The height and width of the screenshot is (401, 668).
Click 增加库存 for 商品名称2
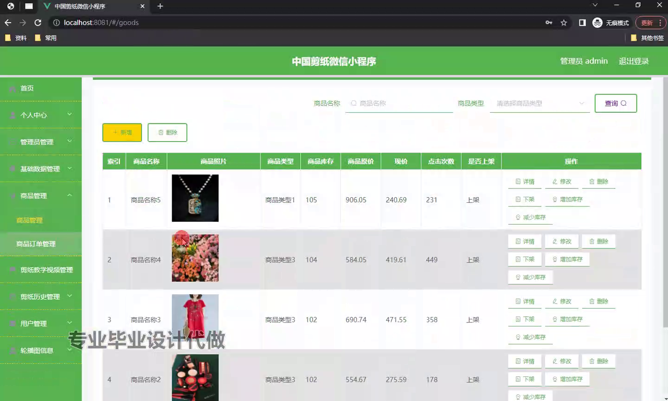point(567,379)
